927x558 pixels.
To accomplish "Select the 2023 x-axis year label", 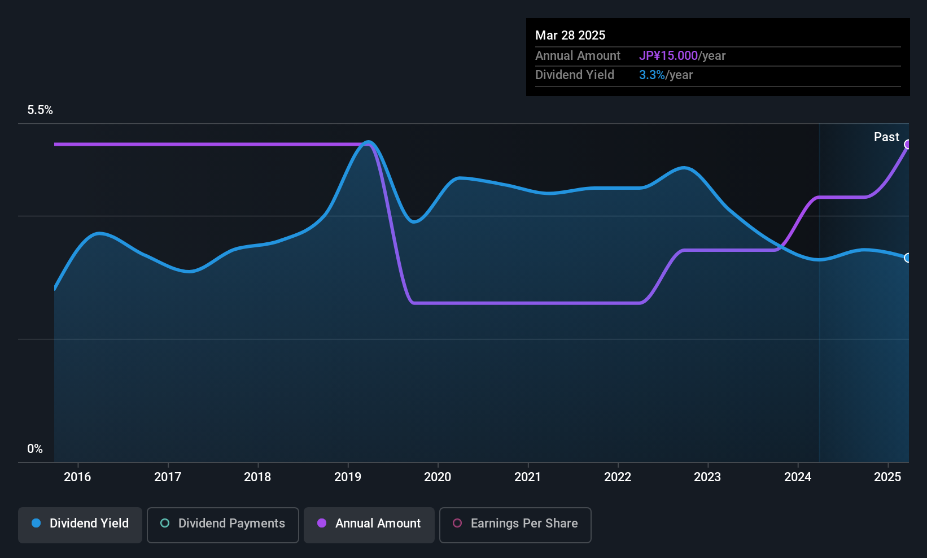I will point(707,477).
